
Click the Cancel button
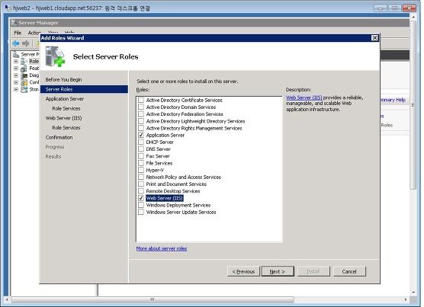coord(349,272)
